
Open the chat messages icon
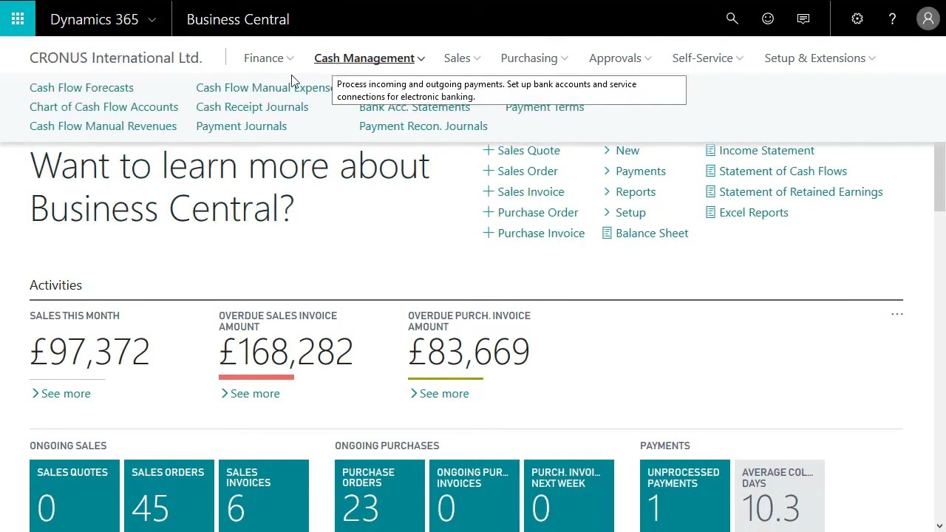click(x=803, y=18)
